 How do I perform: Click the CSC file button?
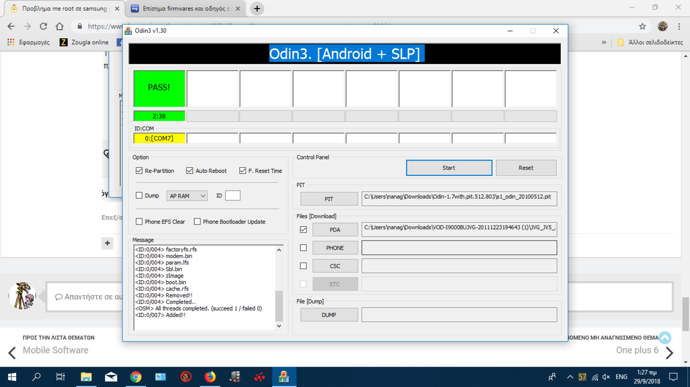pyautogui.click(x=335, y=266)
